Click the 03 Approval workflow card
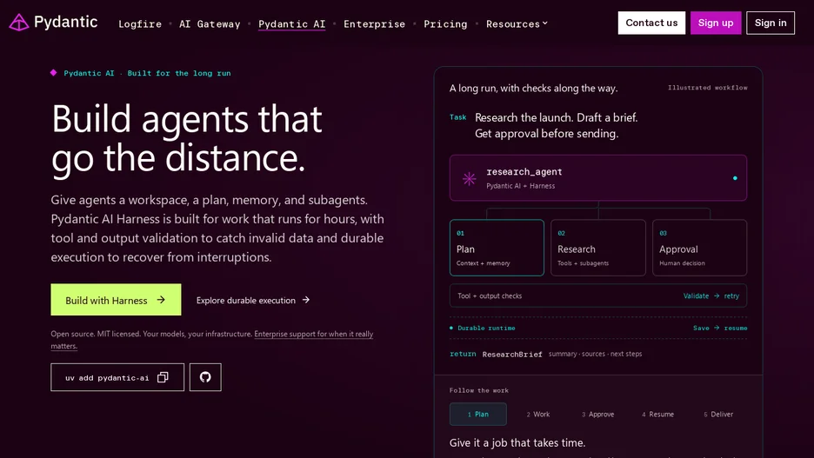The height and width of the screenshot is (458, 814). [699, 248]
